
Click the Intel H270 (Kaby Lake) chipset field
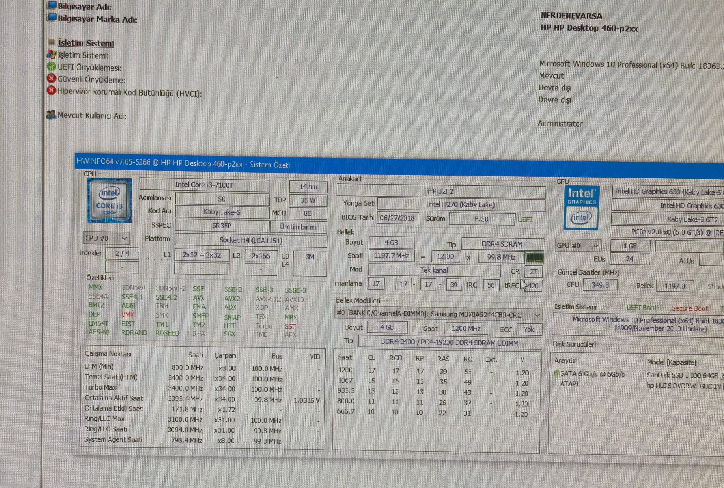pos(461,205)
